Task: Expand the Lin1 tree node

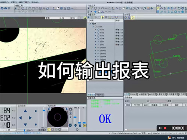Action: click(95, 41)
